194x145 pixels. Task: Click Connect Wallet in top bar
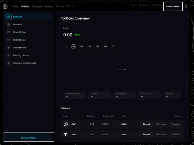pos(173,6)
